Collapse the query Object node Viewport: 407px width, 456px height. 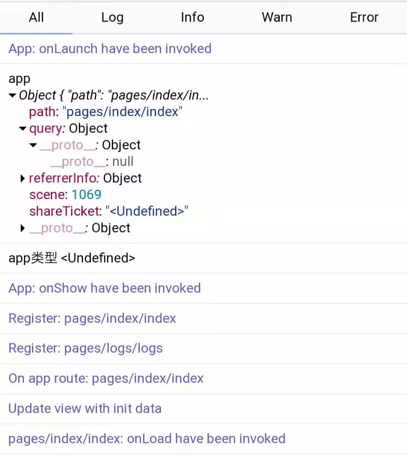coord(23,129)
